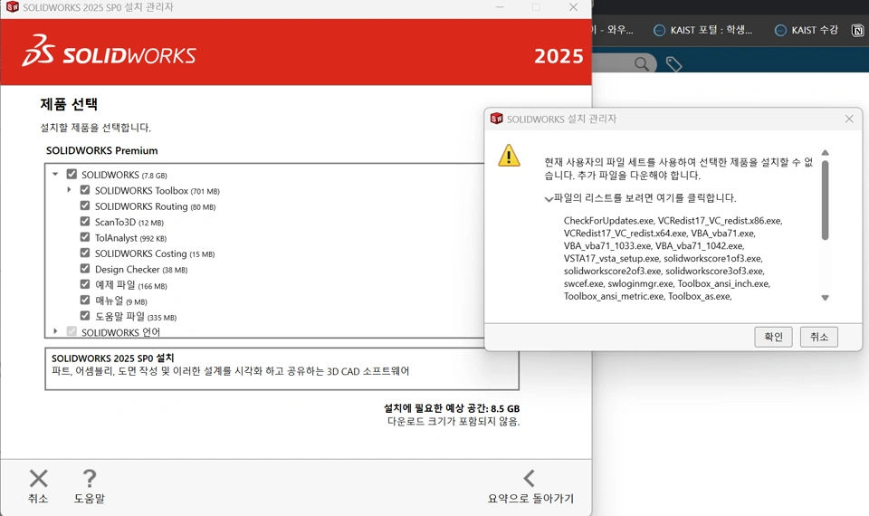Toggle SOLIDWORKS Routing checkbox
The height and width of the screenshot is (516, 869).
click(x=85, y=205)
